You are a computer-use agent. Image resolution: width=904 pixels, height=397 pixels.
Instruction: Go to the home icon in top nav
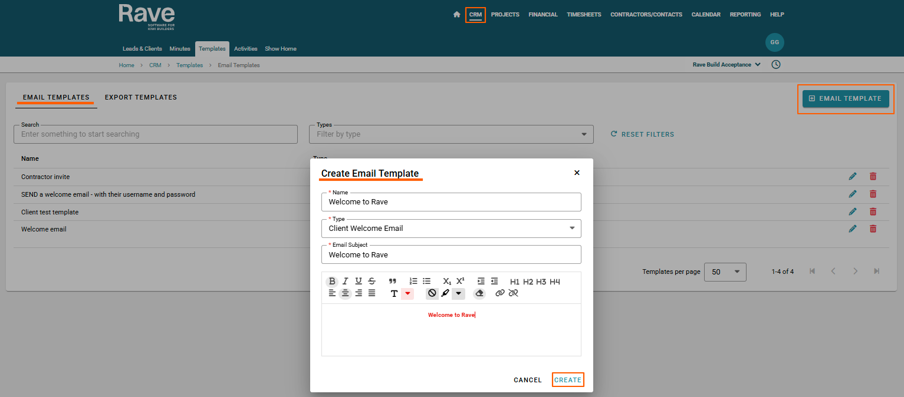(x=456, y=15)
